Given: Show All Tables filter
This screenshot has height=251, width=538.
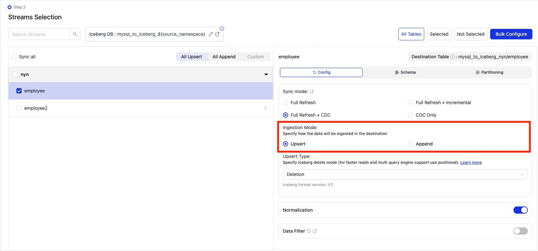Looking at the screenshot, I should pyautogui.click(x=411, y=34).
